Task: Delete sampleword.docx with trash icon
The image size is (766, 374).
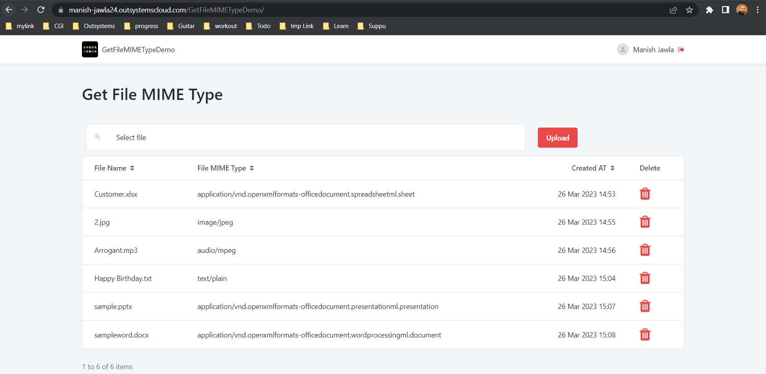Action: click(645, 335)
